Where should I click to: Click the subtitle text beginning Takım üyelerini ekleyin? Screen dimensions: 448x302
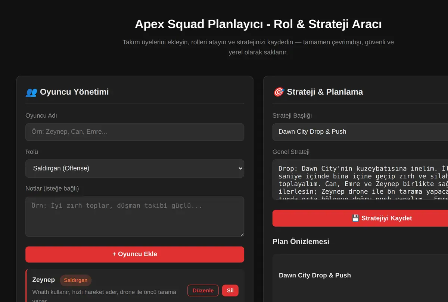coord(258,47)
